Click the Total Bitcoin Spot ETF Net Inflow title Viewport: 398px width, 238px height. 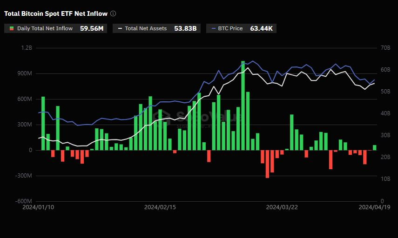56,14
